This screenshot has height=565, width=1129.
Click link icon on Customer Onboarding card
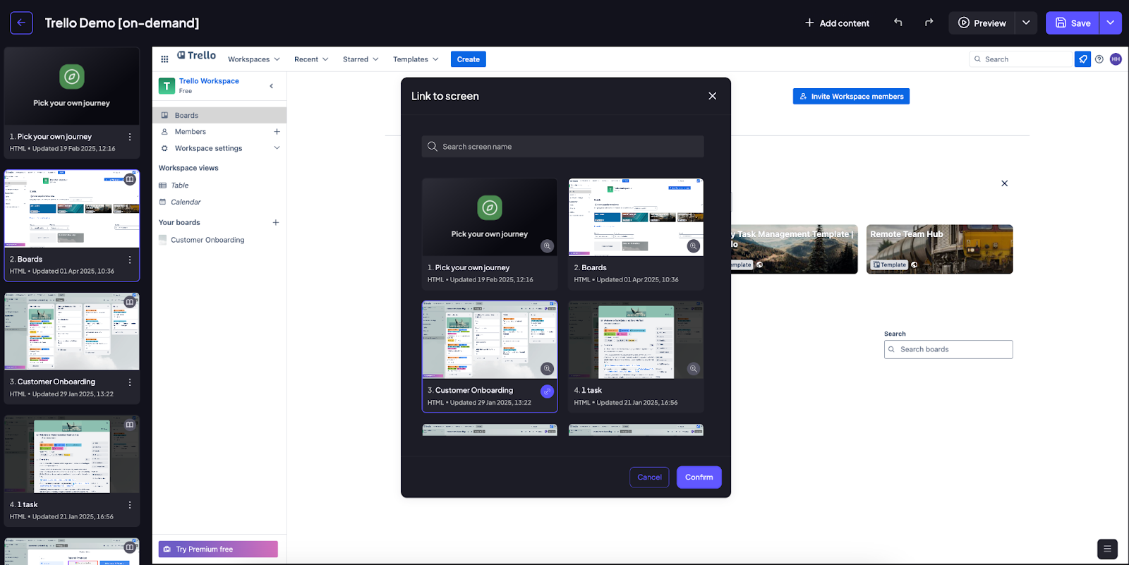[547, 391]
